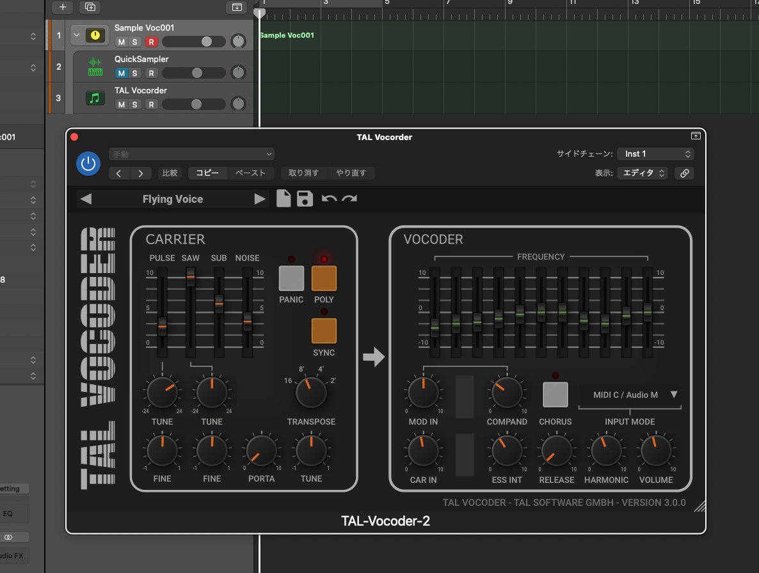The width and height of the screenshot is (759, 573).
Task: Toggle the CHORUS button
Action: click(x=555, y=395)
